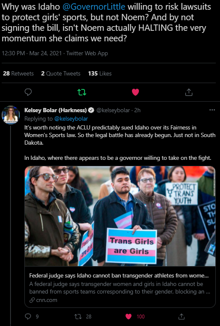Unlike the main tweet heart icon

(x=135, y=92)
